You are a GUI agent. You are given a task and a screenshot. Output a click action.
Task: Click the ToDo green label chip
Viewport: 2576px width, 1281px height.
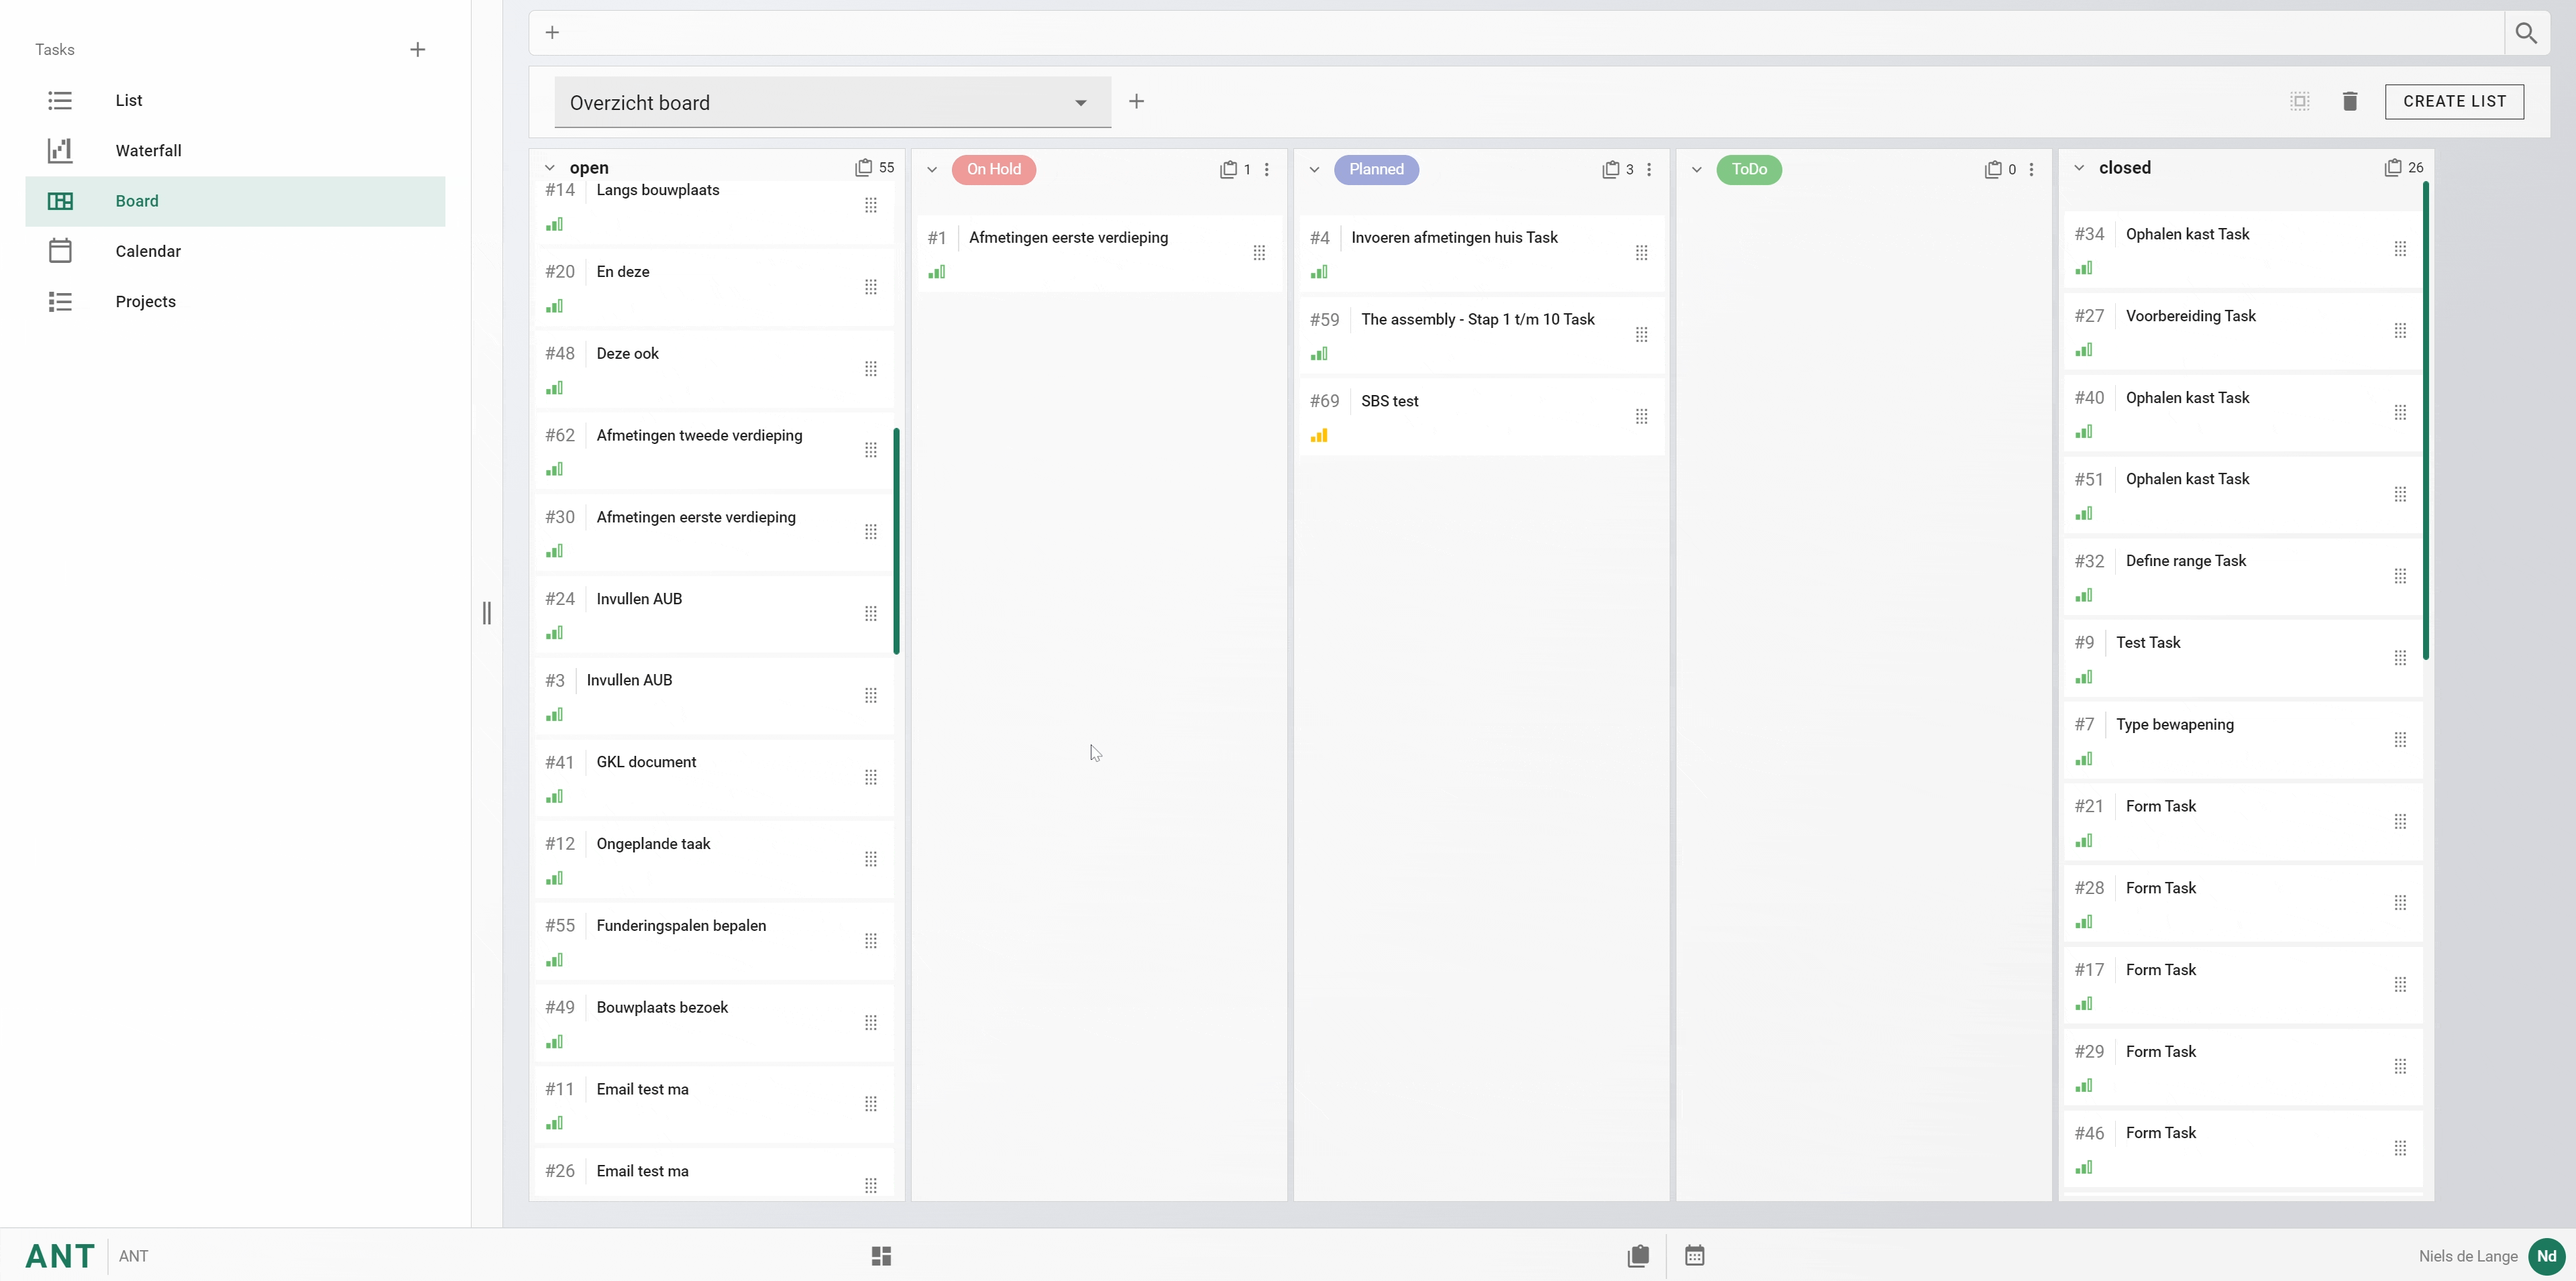click(1749, 170)
